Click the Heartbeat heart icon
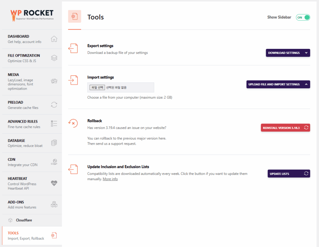This screenshot has height=247, width=319. click(54, 183)
